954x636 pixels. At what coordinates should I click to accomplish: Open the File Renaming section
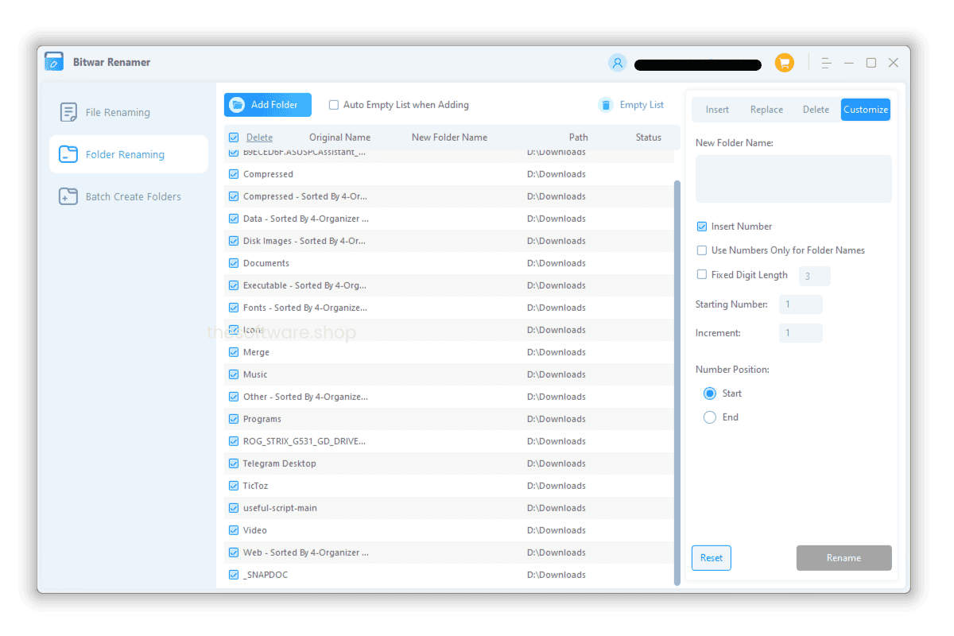129,112
